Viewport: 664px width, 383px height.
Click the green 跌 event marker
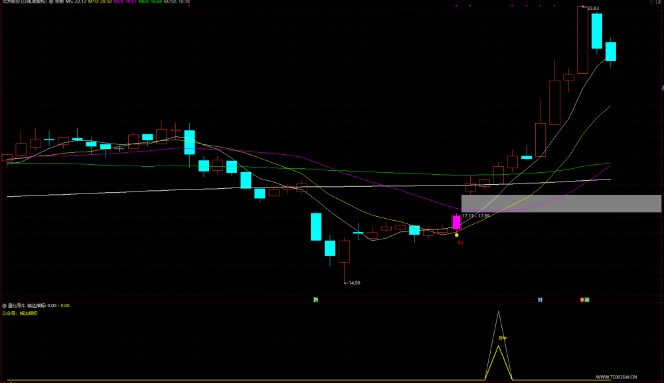(x=315, y=299)
